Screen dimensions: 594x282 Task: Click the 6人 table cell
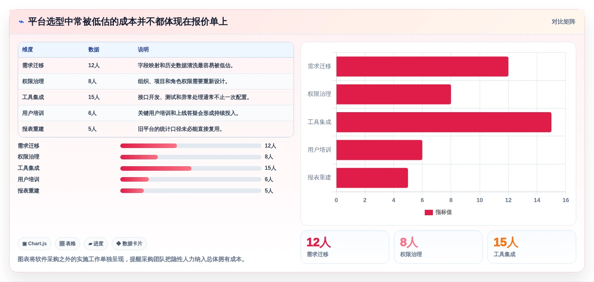93,113
